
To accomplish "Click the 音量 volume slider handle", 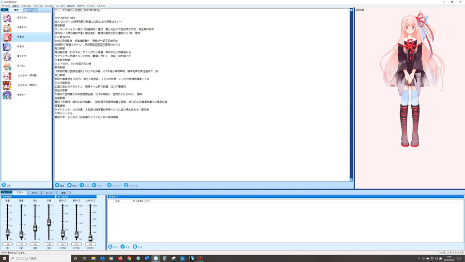I will click(7, 232).
